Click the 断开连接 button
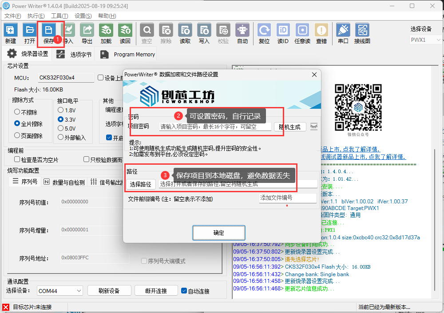444x313 pixels. (x=156, y=291)
